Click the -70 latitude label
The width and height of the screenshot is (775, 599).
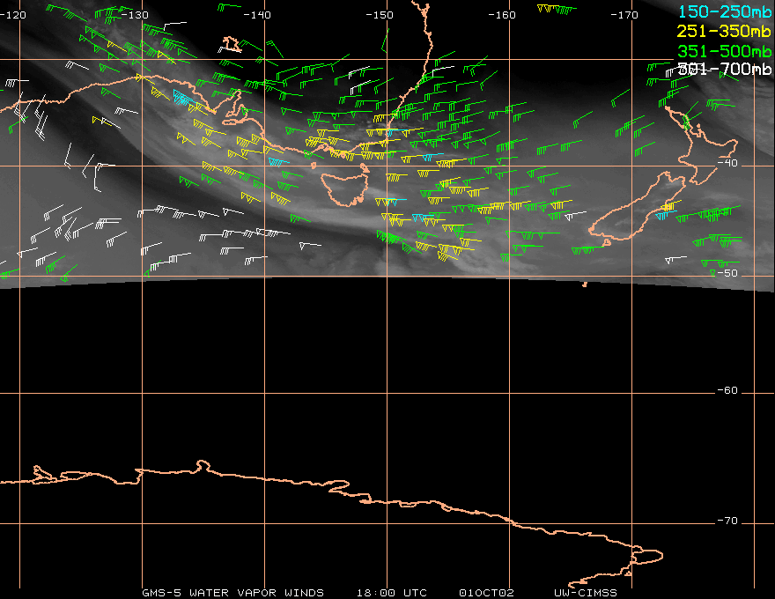pyautogui.click(x=727, y=521)
